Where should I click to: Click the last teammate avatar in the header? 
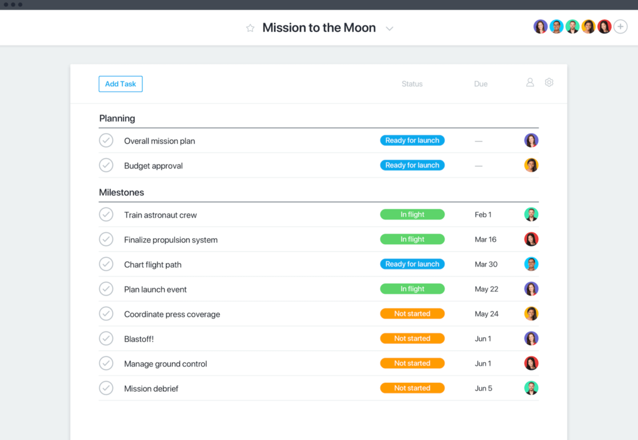(x=604, y=27)
